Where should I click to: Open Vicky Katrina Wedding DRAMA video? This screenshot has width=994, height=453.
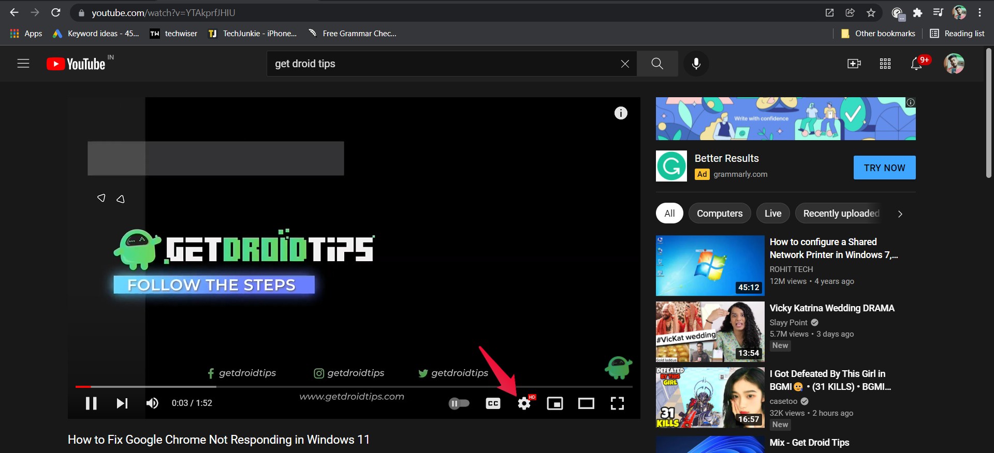point(832,308)
